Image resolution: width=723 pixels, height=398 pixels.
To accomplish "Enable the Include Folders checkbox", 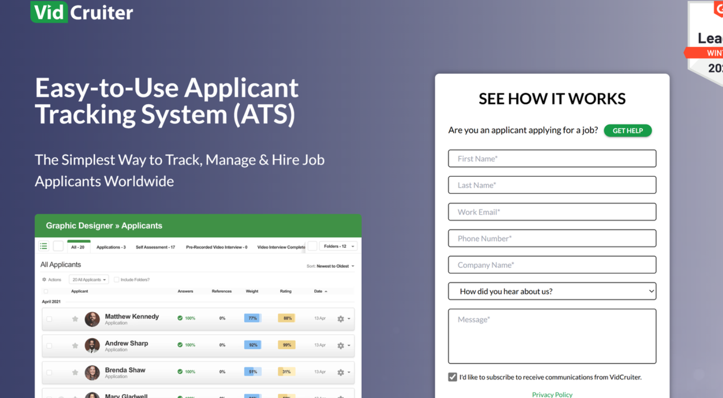I will pos(116,279).
